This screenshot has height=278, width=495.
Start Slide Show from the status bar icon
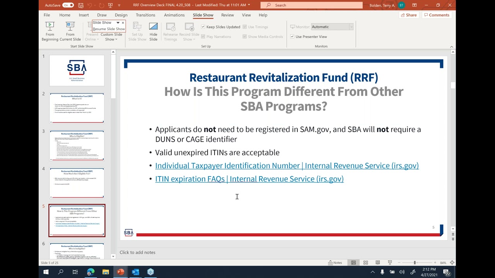[x=390, y=263]
